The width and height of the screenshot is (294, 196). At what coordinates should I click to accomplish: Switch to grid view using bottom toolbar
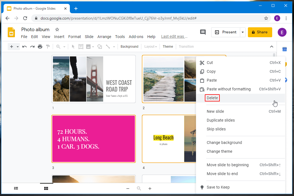point(46,188)
